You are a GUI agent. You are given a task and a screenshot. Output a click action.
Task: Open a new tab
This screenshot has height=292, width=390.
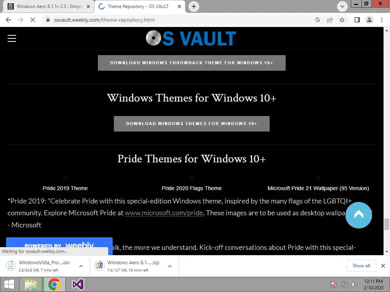click(194, 6)
